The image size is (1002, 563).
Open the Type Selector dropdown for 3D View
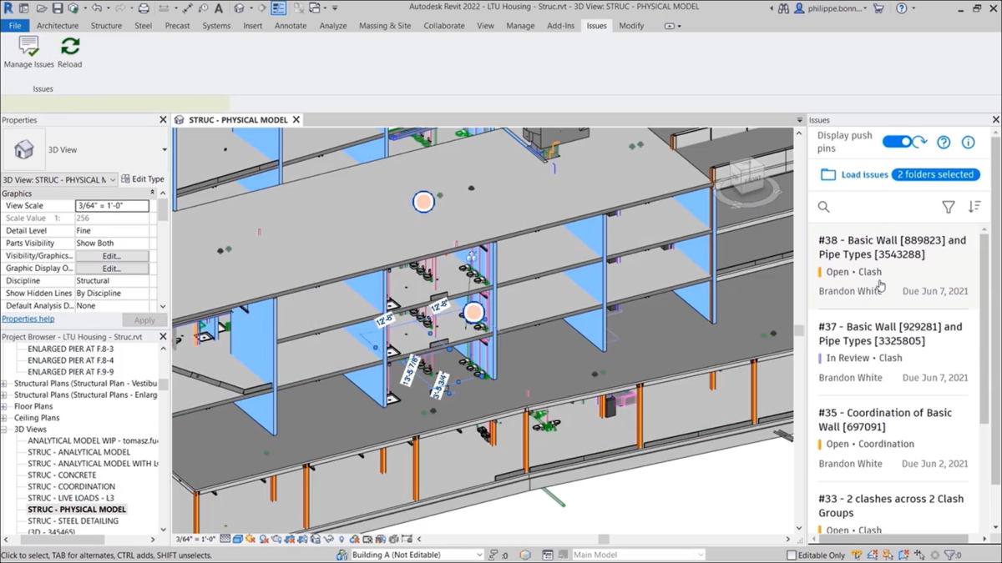coord(164,150)
